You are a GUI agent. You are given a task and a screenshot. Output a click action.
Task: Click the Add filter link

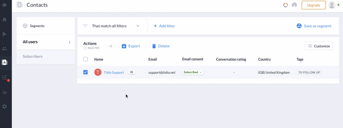[x=167, y=26]
